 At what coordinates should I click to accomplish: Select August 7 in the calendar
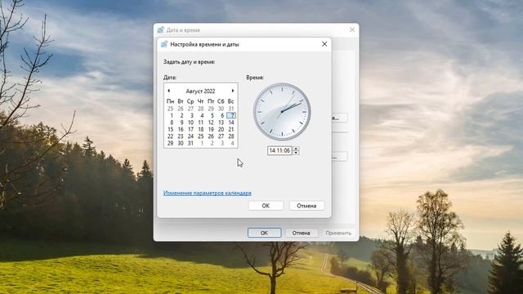coord(231,115)
